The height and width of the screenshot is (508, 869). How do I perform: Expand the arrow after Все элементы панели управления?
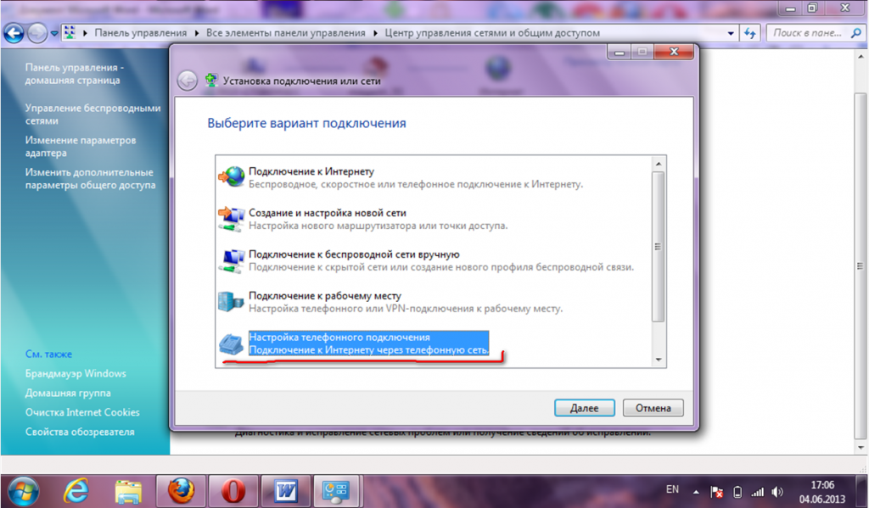click(x=375, y=33)
